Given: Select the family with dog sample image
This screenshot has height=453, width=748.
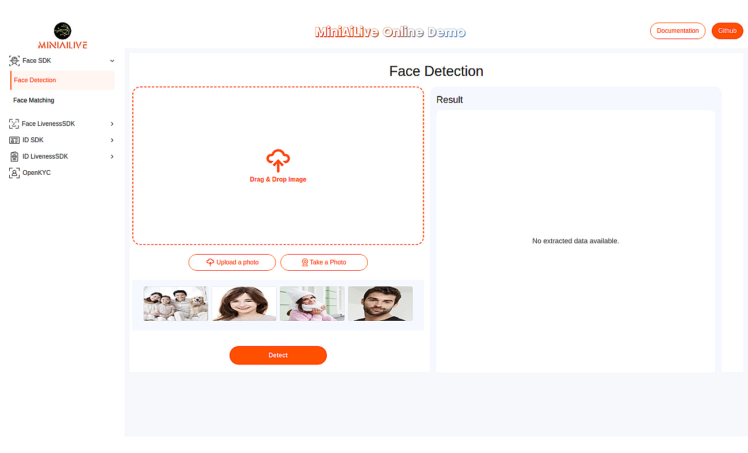Looking at the screenshot, I should (175, 304).
